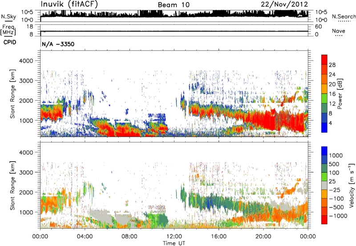The image size is (356, 246).
Task: Click the right frequency-panel axis value 60
Action: 318,27
